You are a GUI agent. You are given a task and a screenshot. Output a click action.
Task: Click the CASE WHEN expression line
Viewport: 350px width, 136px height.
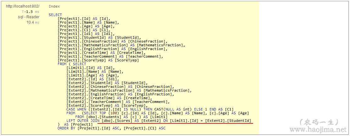click(x=150, y=109)
